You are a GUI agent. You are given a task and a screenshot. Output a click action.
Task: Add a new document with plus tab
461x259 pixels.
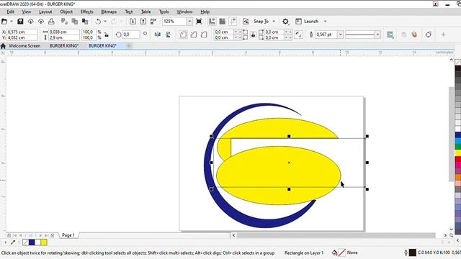click(x=129, y=46)
